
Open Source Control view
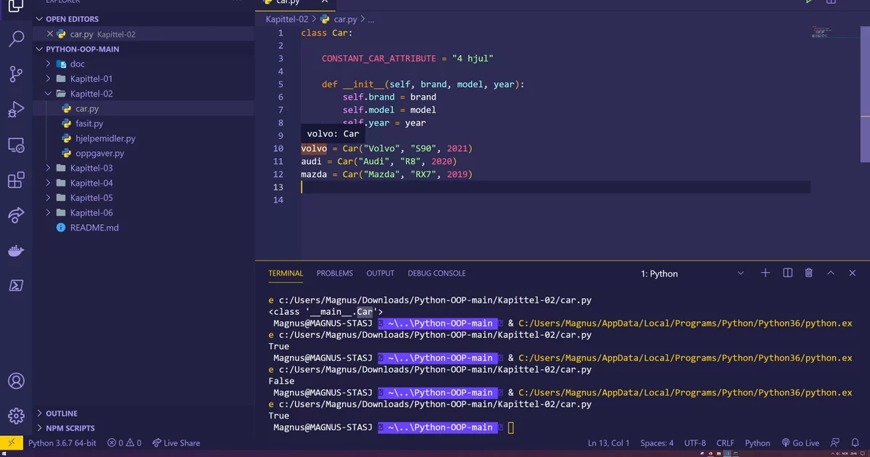(x=16, y=73)
